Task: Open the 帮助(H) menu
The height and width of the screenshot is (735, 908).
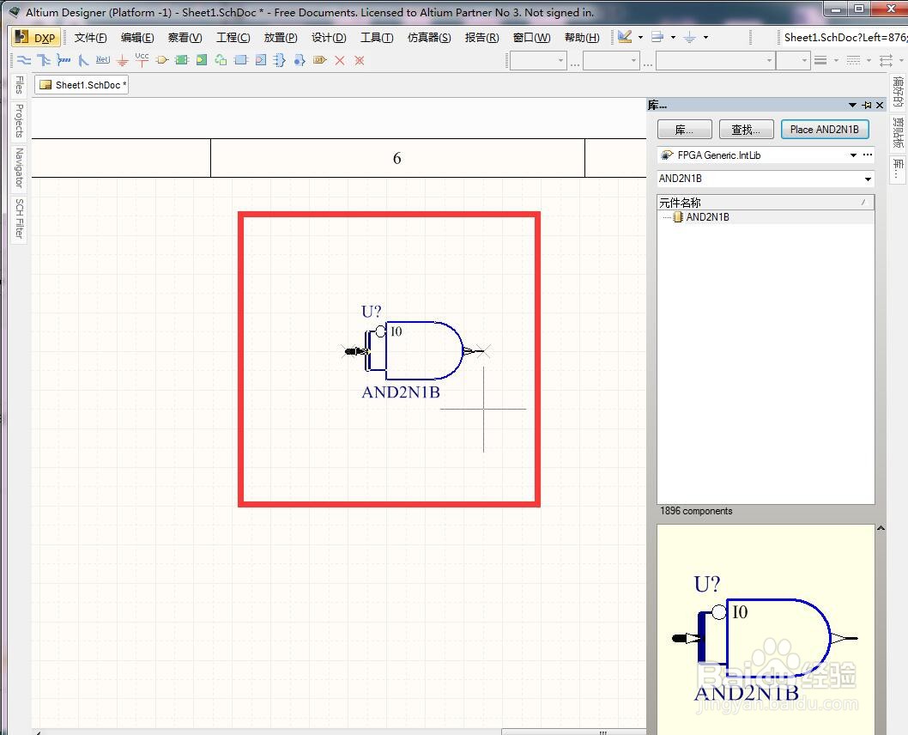Action: click(581, 38)
